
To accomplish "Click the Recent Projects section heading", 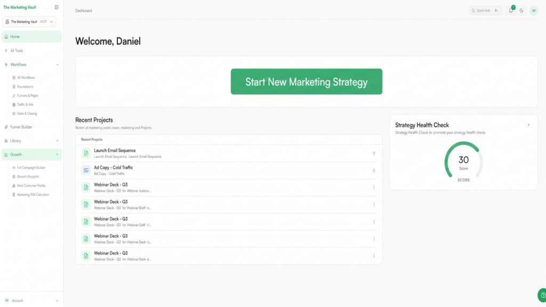I will click(x=94, y=120).
